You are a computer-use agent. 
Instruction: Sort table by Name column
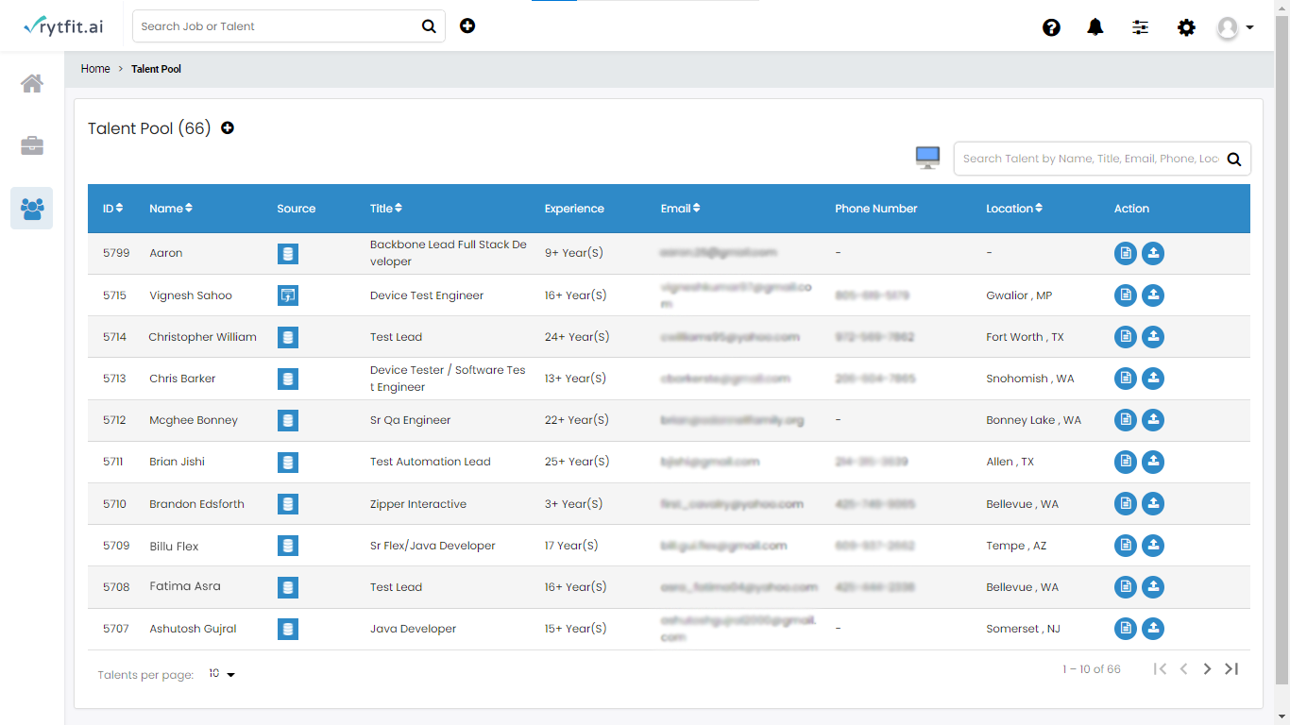point(171,209)
